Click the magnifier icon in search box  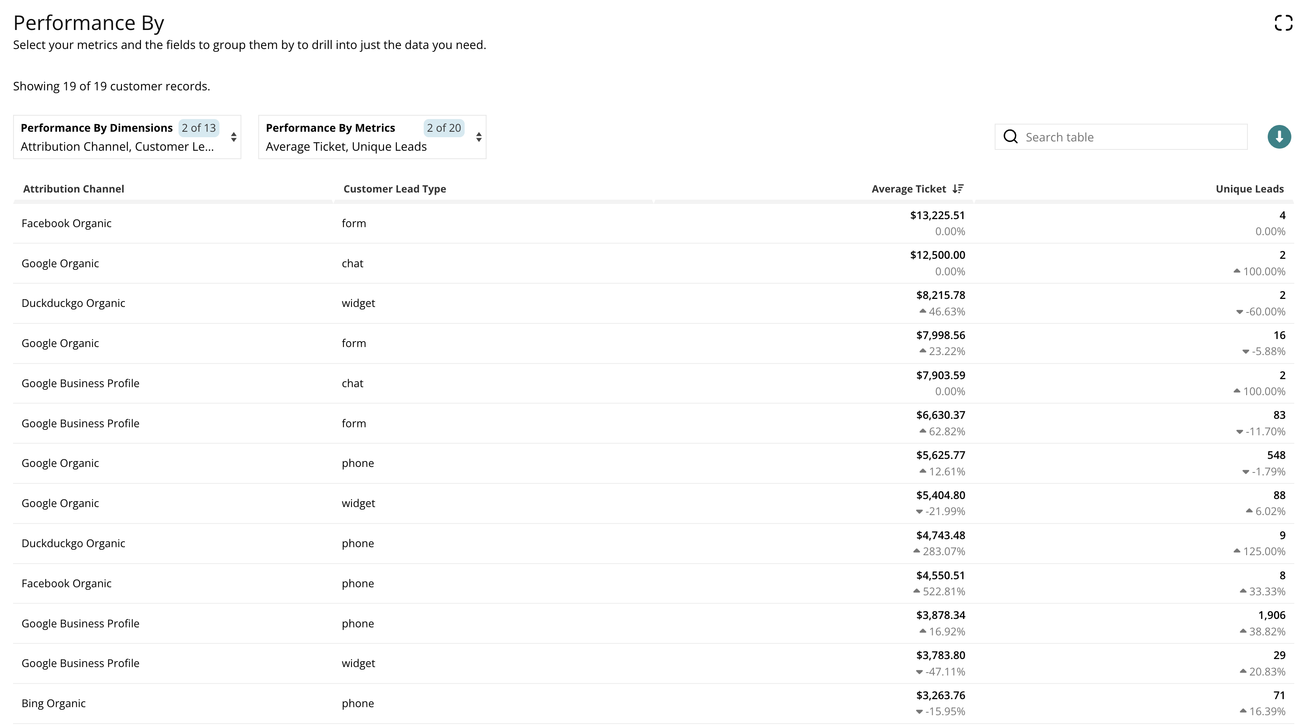coord(1010,137)
